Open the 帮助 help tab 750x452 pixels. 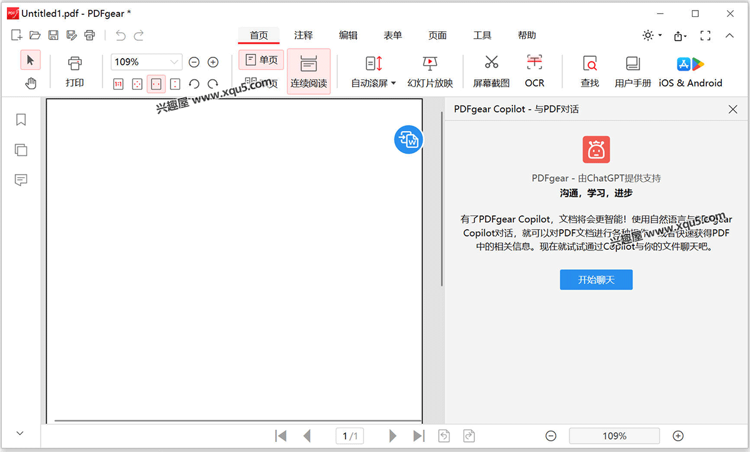coord(527,36)
